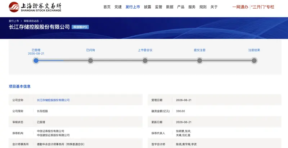Screen dimensions: 288x148
Task: Click the 上市委会议 progress step dot
Action: [145, 61]
